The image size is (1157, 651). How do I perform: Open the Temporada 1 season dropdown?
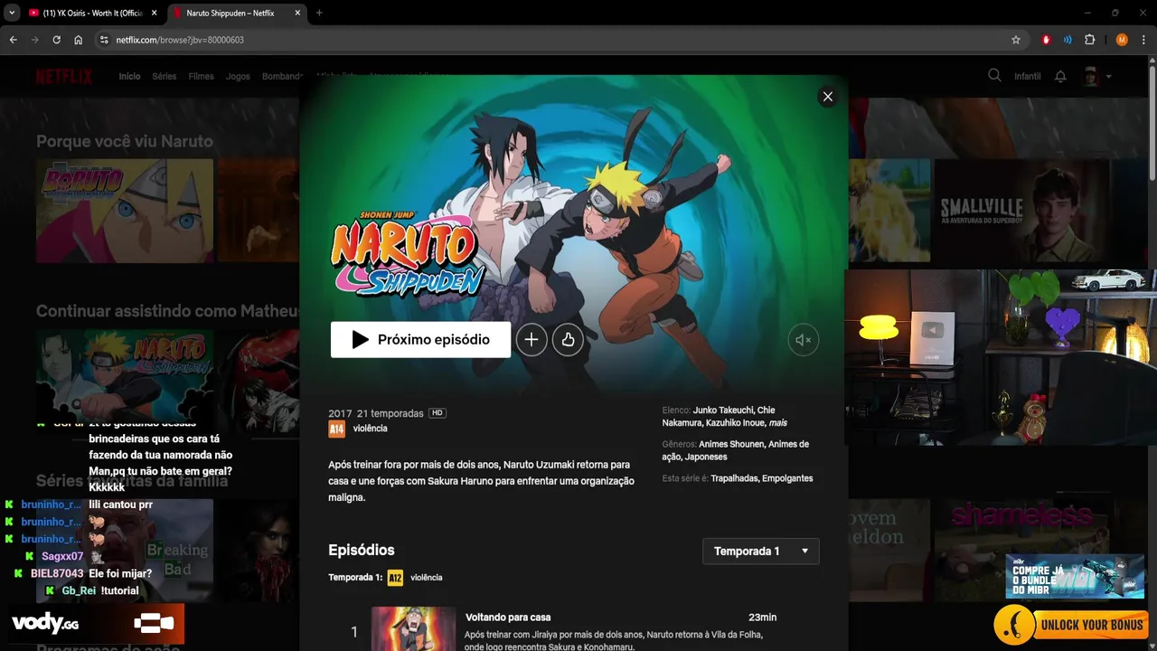[x=761, y=552]
